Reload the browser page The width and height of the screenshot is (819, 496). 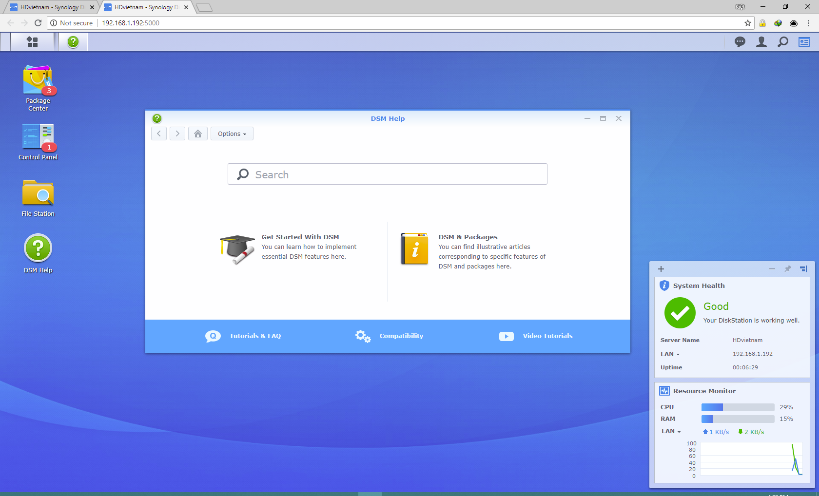click(38, 23)
